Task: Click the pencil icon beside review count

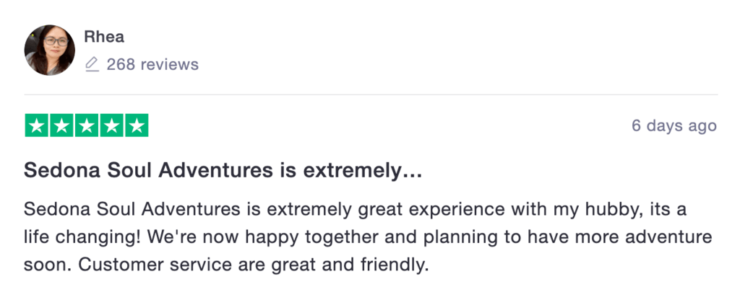Action: (92, 65)
